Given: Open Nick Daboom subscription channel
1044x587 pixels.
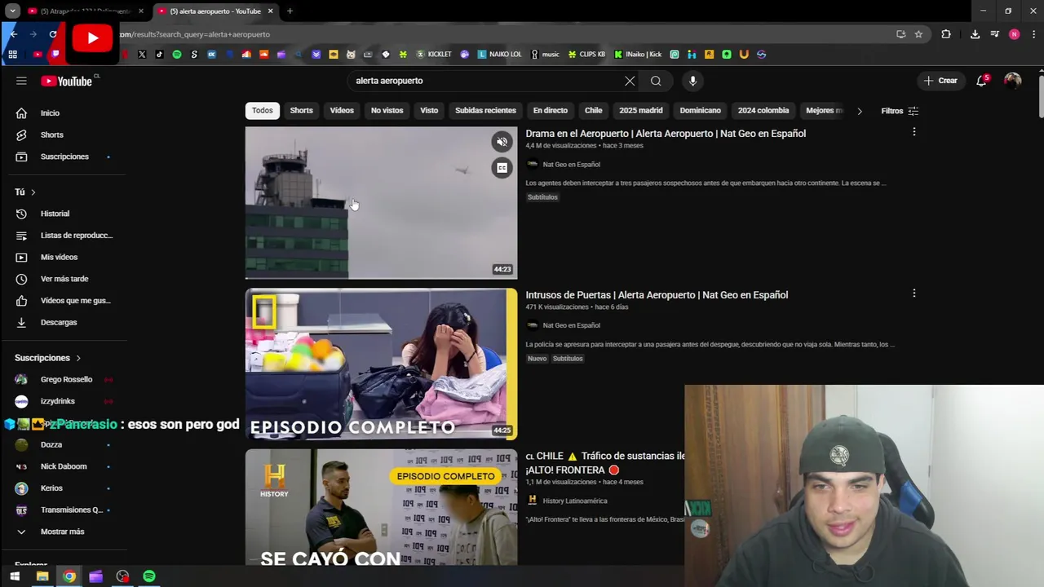Looking at the screenshot, I should point(64,466).
